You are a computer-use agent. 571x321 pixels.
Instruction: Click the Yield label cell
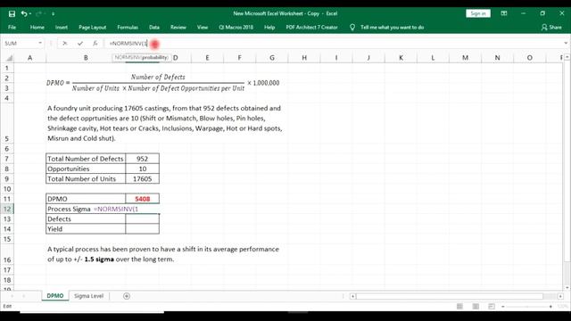(86, 229)
